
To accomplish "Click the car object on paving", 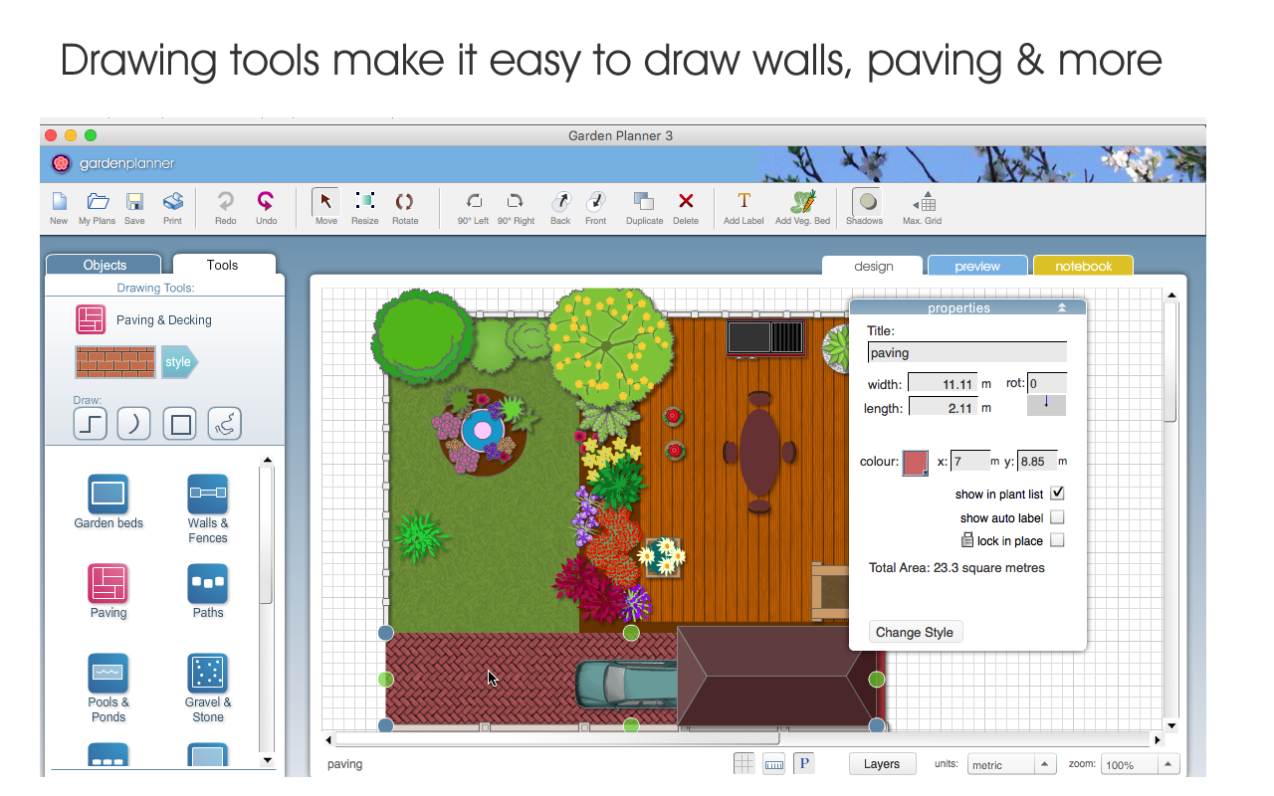I will pos(627,684).
